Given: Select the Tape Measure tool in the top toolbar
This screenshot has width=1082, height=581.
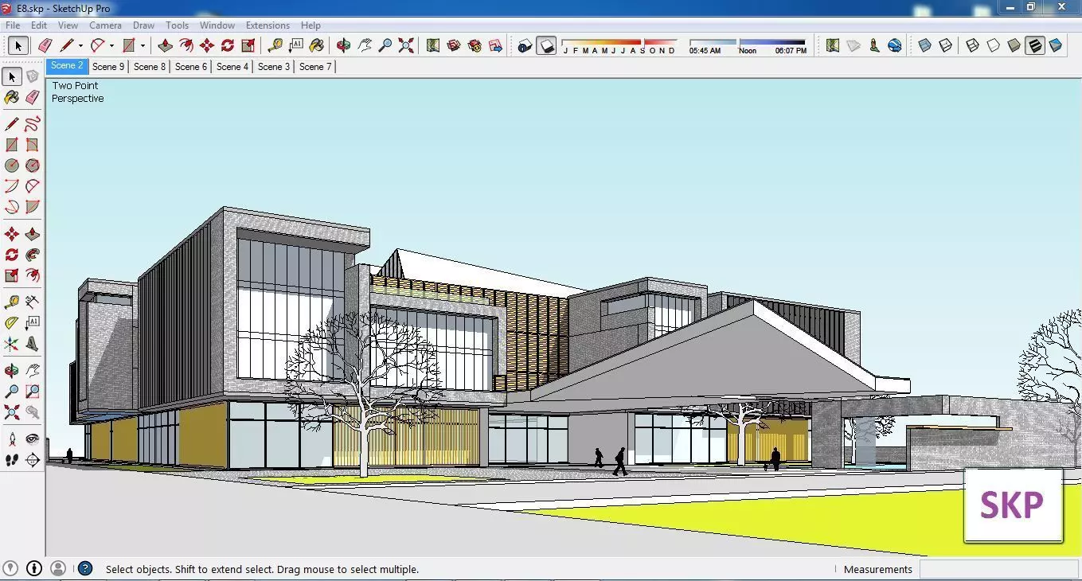Looking at the screenshot, I should (x=275, y=45).
